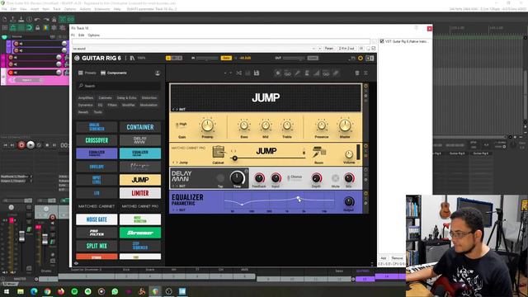Screen dimensions: 528x297
Task: Filter components by Delay & Echo tag
Action: click(126, 97)
